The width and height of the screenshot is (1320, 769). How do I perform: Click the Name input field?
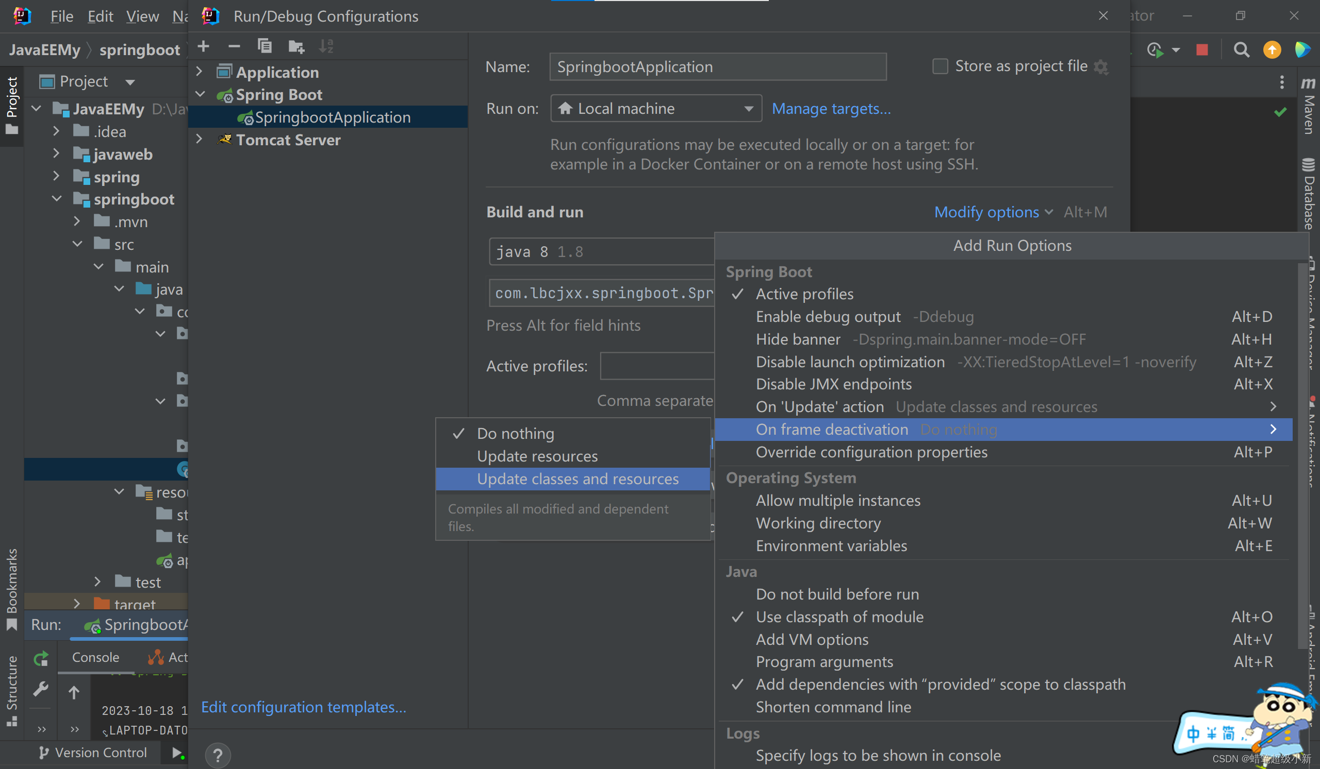click(x=717, y=66)
